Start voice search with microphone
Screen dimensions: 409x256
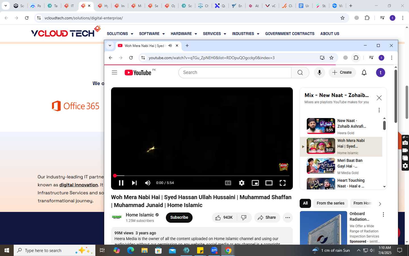(x=320, y=73)
